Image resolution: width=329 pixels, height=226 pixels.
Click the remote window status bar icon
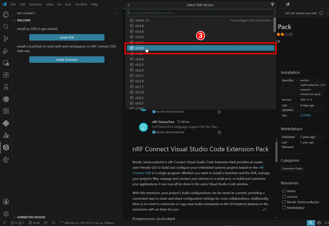(4, 223)
